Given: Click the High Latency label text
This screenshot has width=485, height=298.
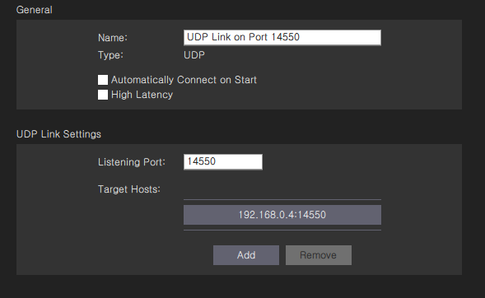Looking at the screenshot, I should [x=142, y=95].
